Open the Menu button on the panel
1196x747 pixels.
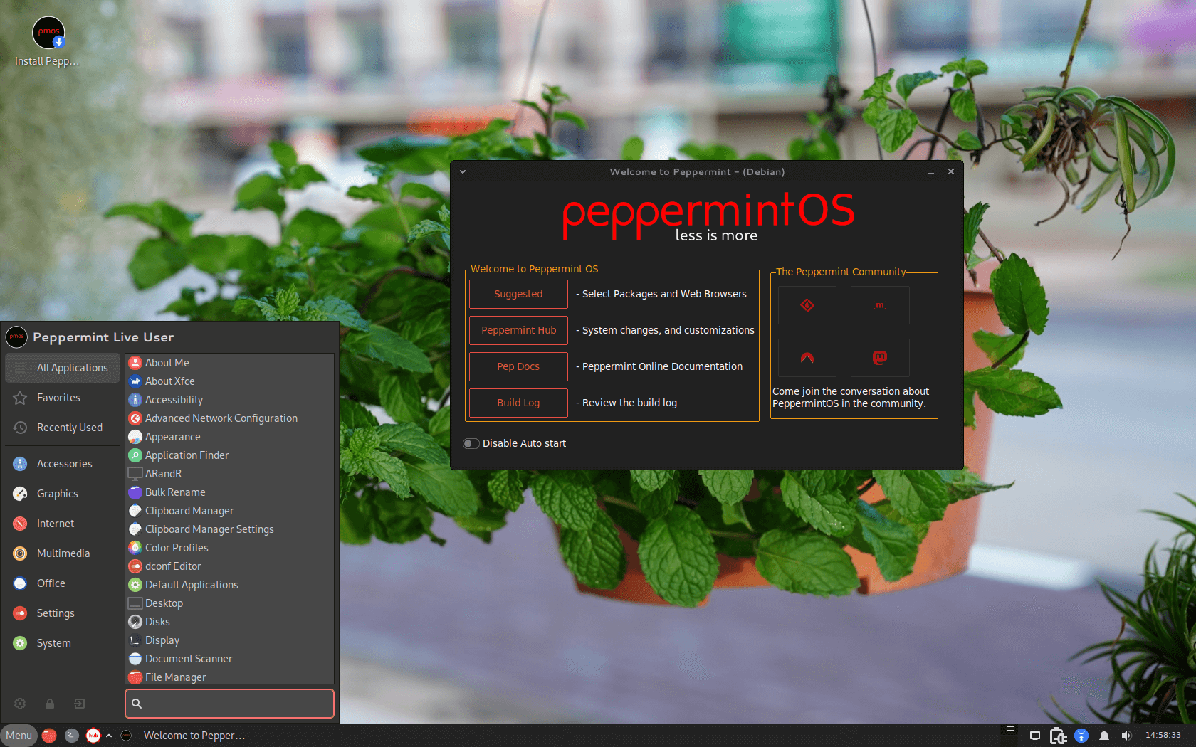(19, 736)
